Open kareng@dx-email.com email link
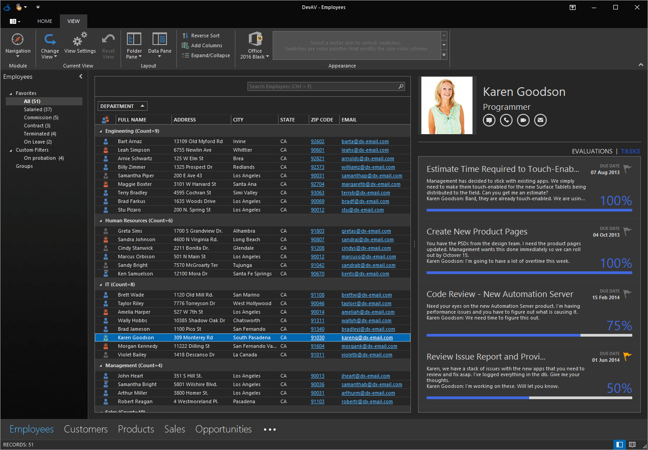Image resolution: width=648 pixels, height=450 pixels. (367, 337)
